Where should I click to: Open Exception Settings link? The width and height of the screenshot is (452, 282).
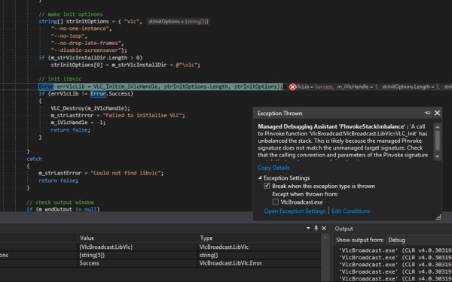click(295, 211)
